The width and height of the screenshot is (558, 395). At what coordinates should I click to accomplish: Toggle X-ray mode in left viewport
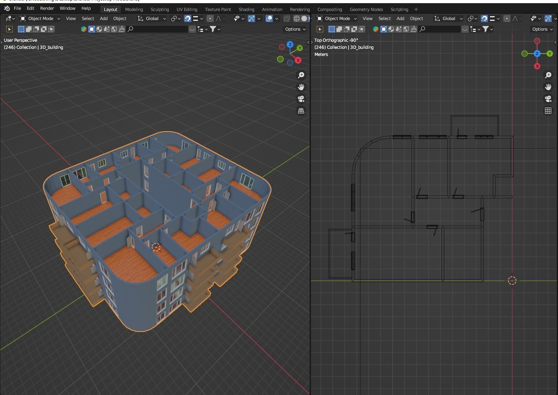(287, 19)
